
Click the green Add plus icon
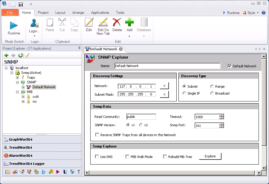pyautogui.click(x=129, y=23)
